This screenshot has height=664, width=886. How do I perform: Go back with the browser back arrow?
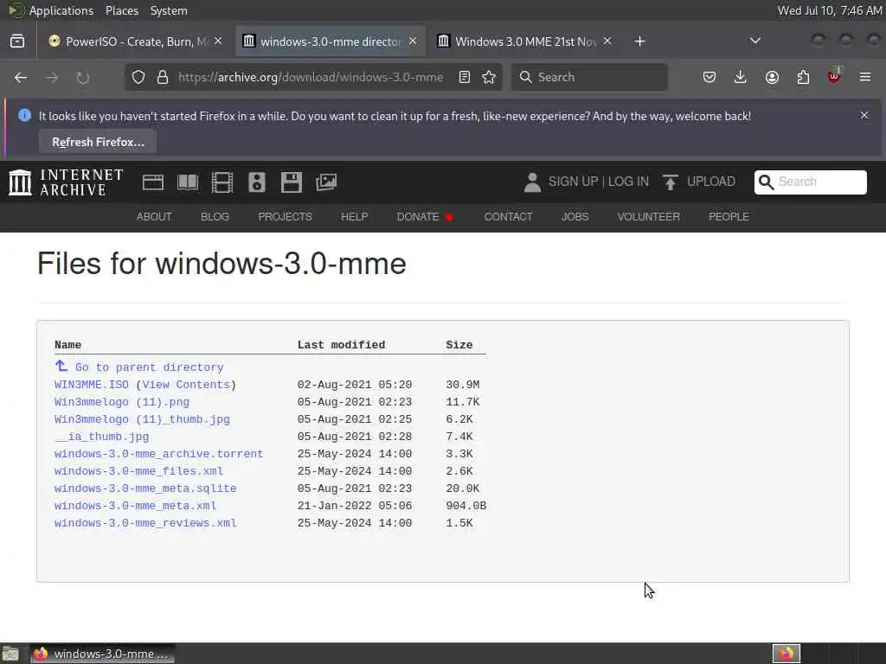pos(21,77)
